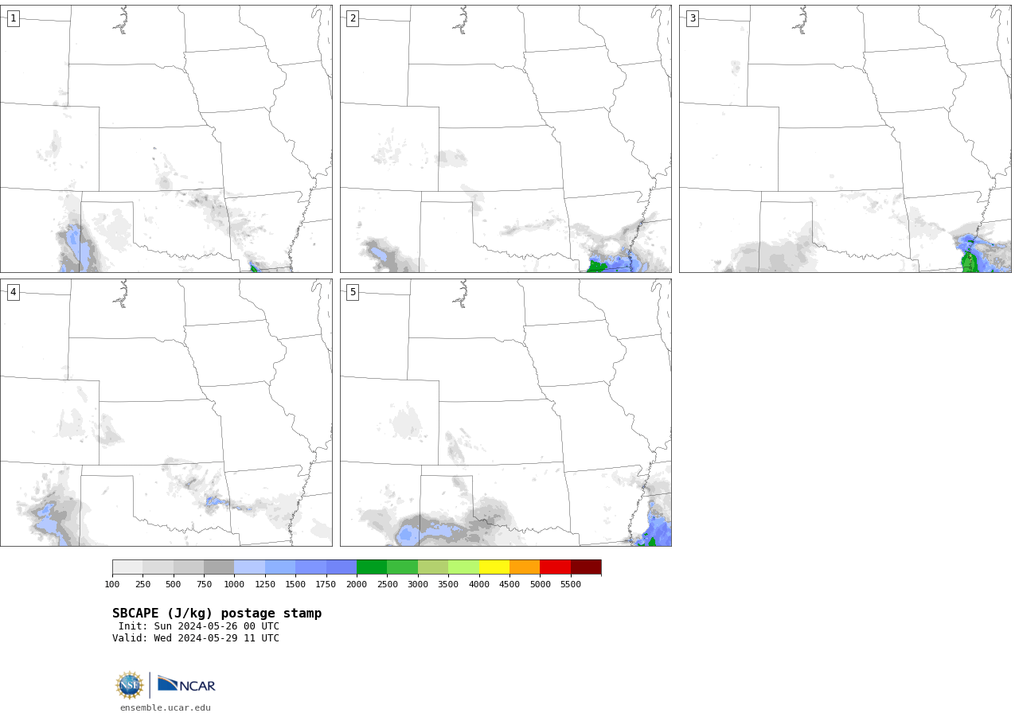Click the ensemble.ucar.edu text

point(166,707)
